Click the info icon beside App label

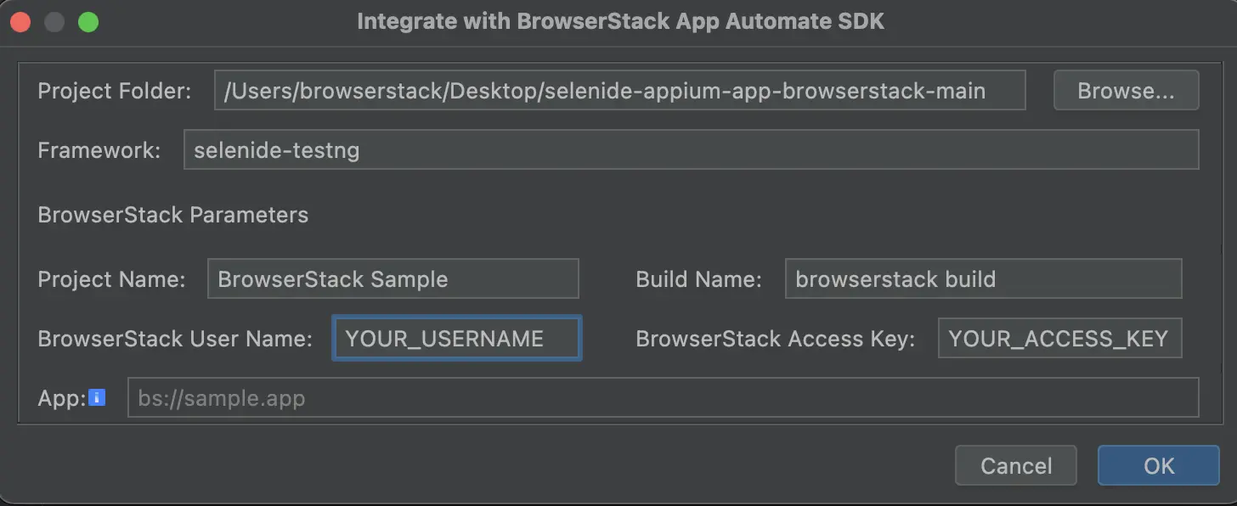pyautogui.click(x=97, y=397)
